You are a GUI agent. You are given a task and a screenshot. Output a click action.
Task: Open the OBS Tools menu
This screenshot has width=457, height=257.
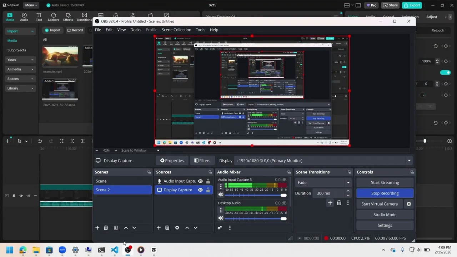pyautogui.click(x=200, y=30)
